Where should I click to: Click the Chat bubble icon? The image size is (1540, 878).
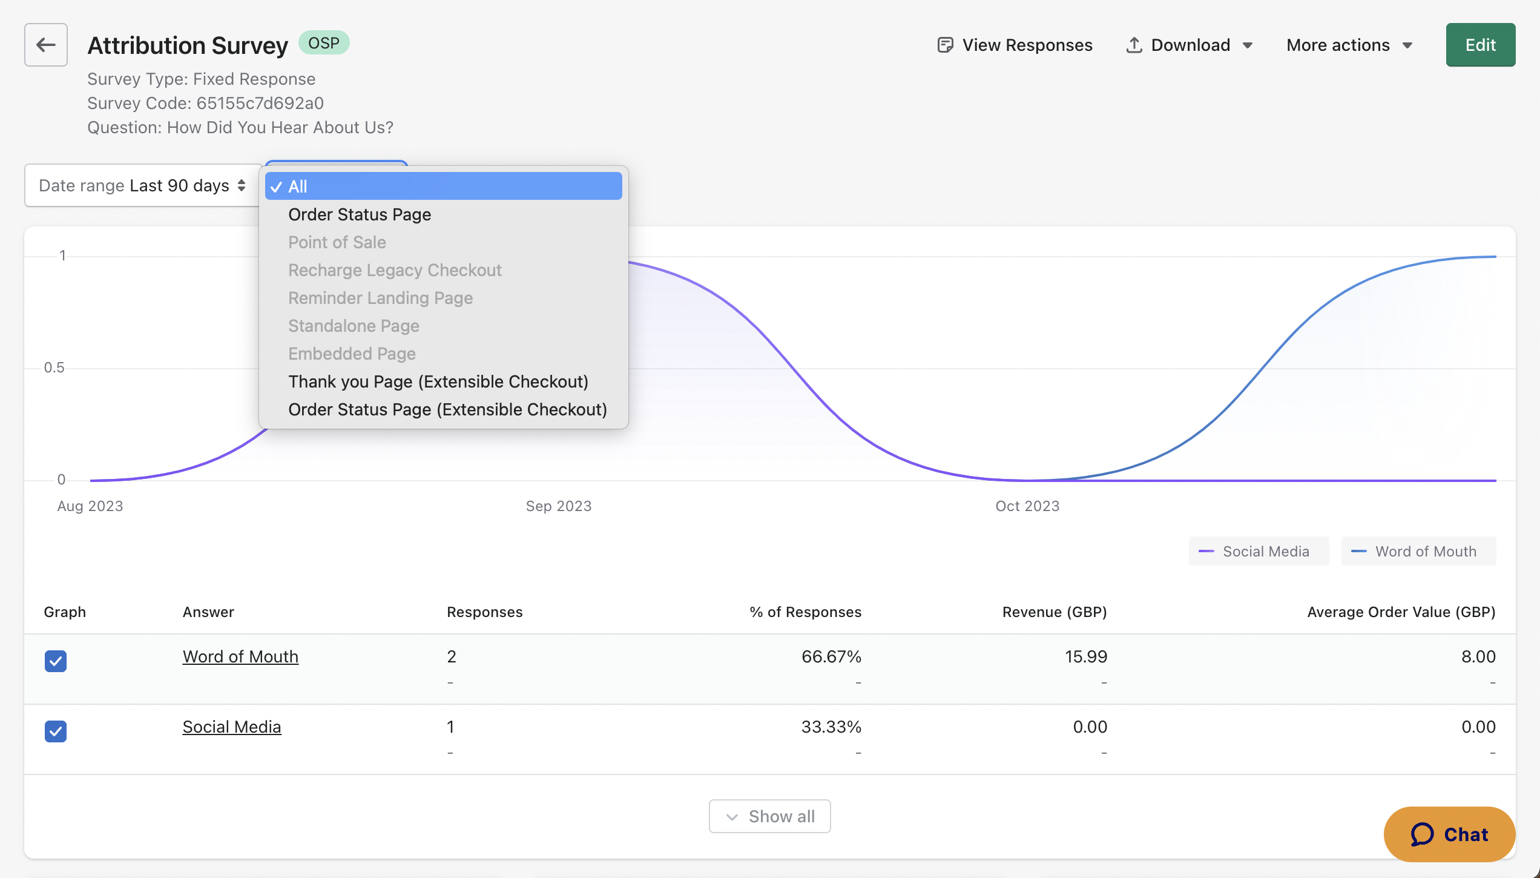tap(1421, 834)
